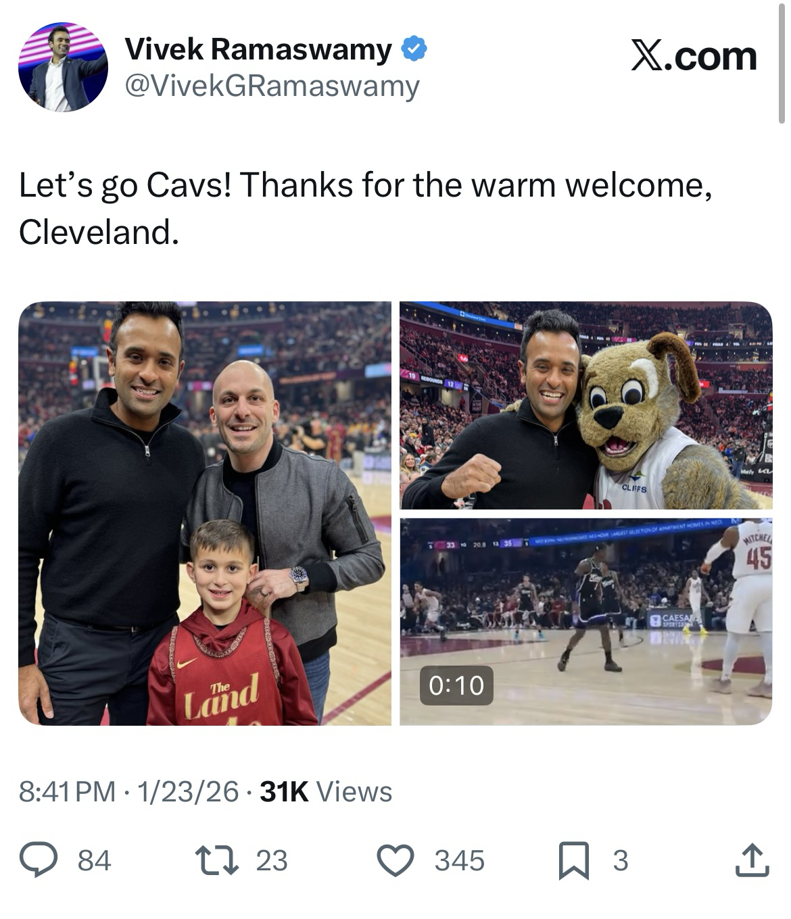The width and height of the screenshot is (791, 919).
Task: Click the reply speech bubble icon
Action: 38,860
